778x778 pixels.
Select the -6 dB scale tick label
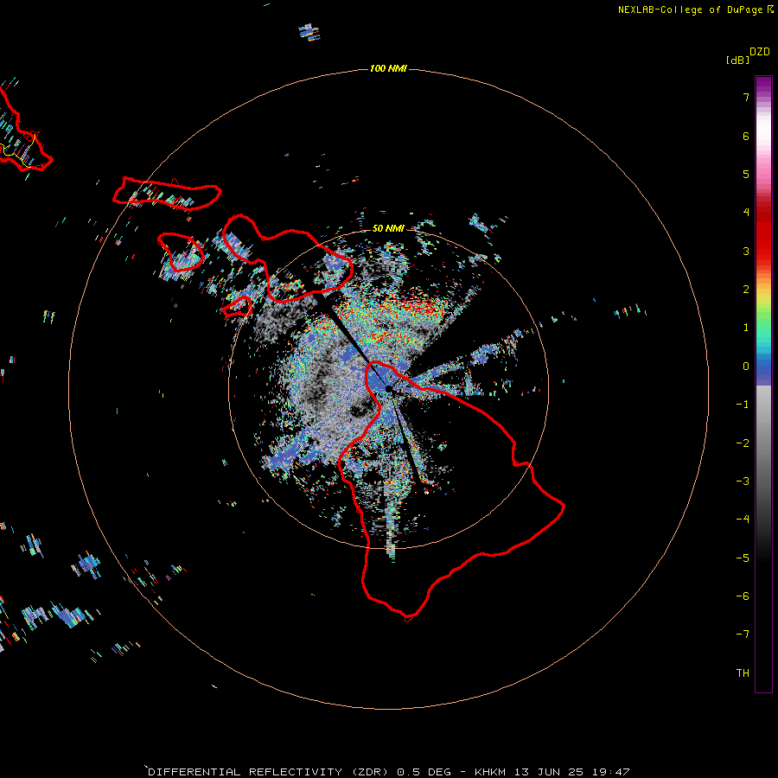[x=743, y=596]
